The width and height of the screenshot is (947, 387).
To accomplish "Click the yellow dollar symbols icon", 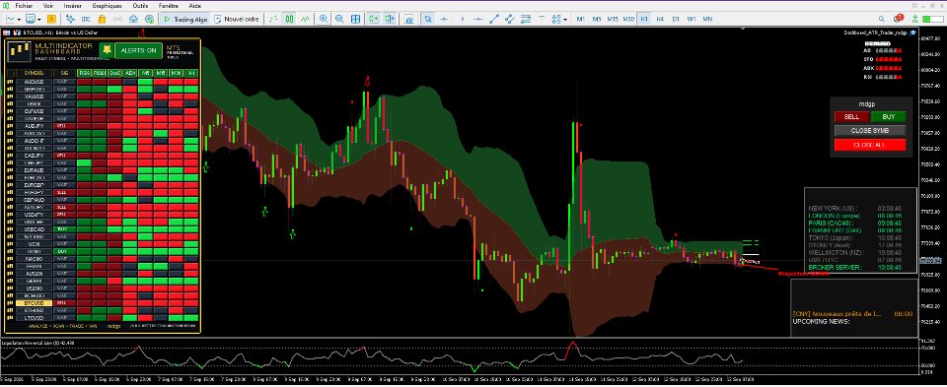I will [52, 20].
